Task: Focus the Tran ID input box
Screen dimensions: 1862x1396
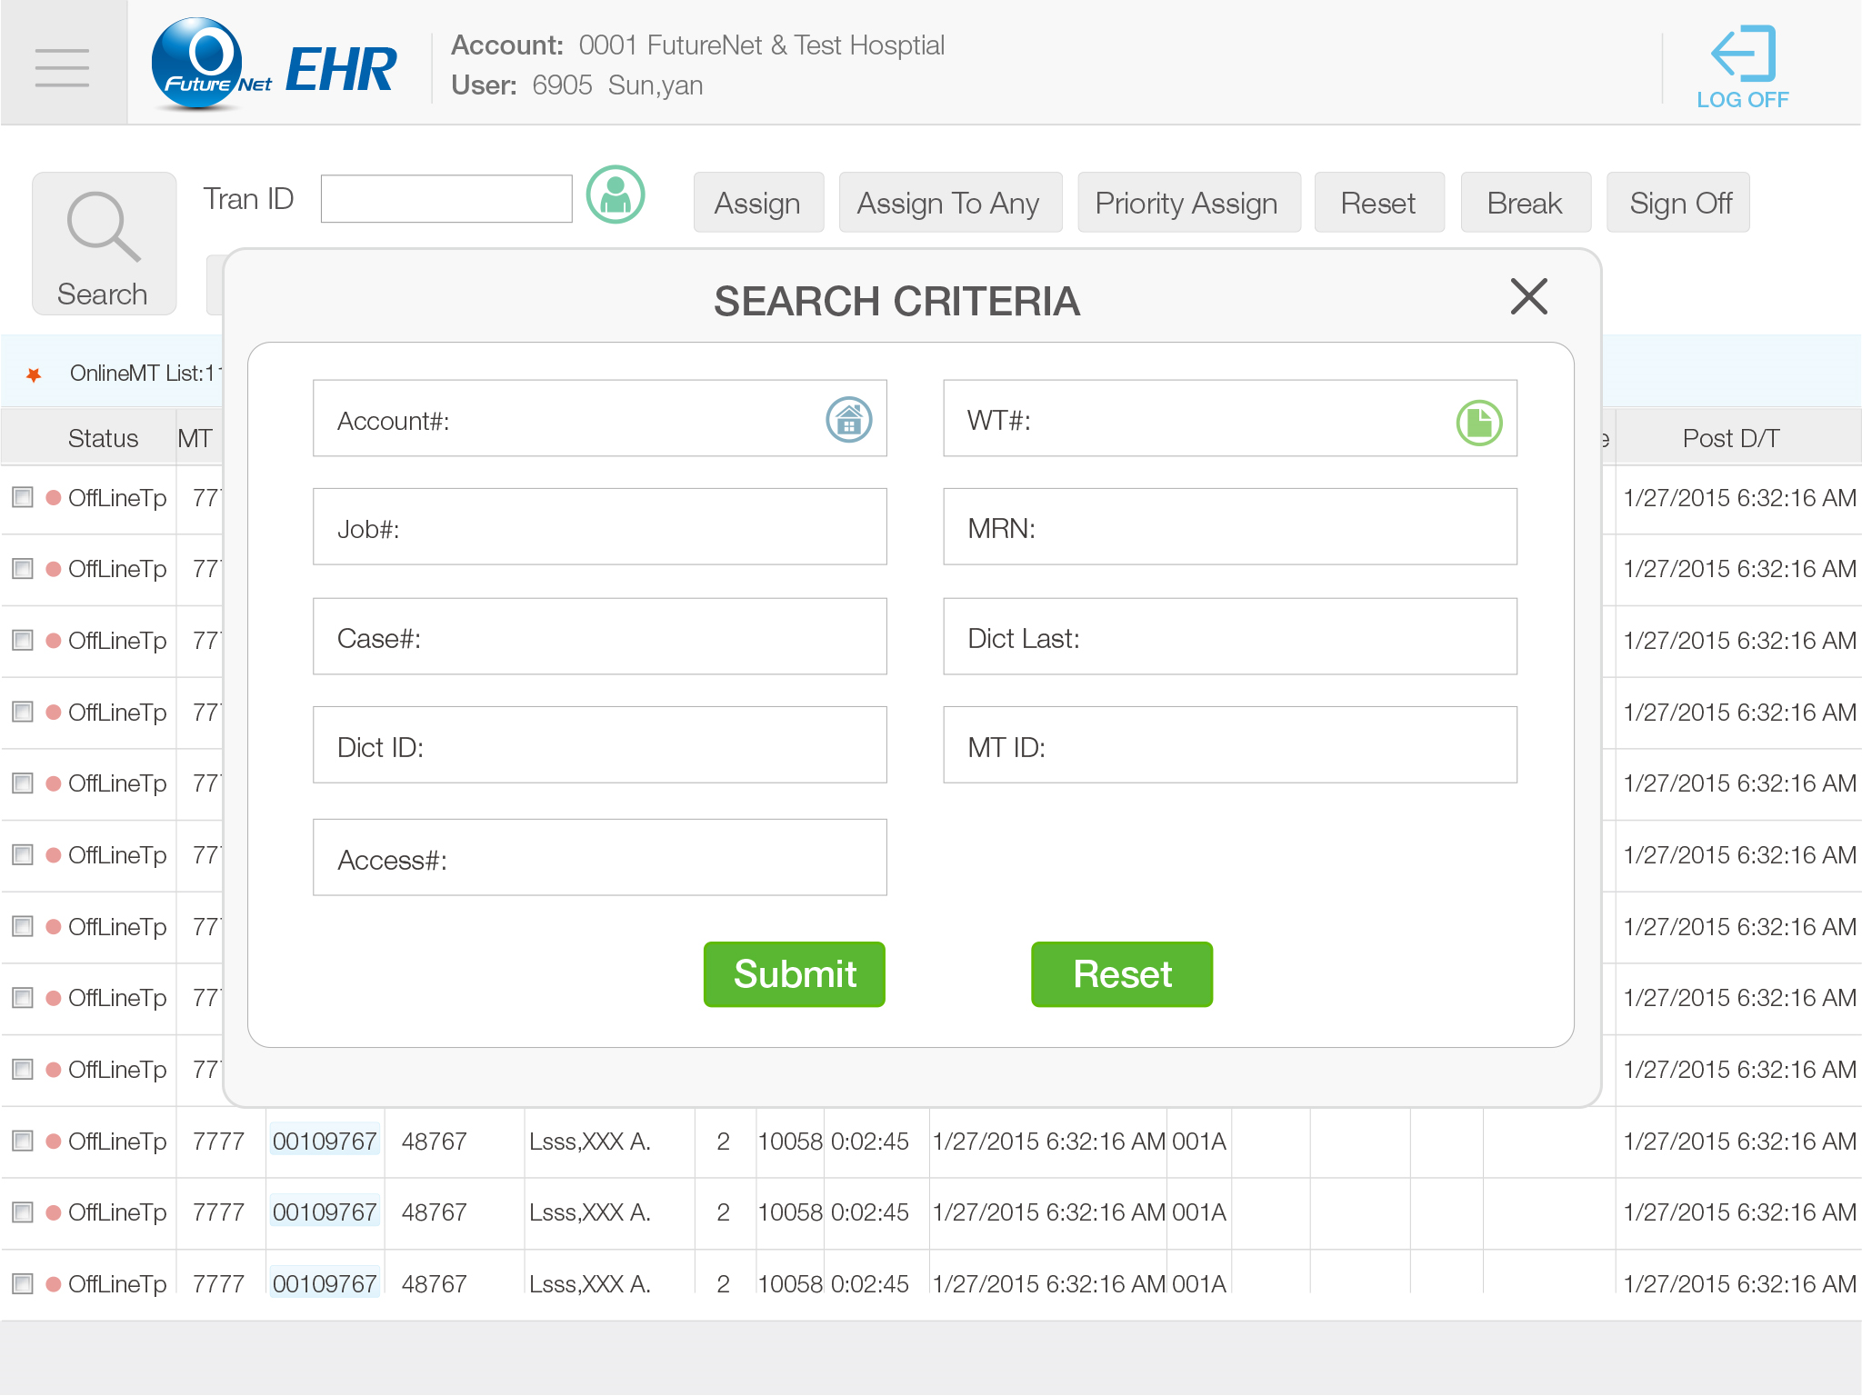Action: 446,199
